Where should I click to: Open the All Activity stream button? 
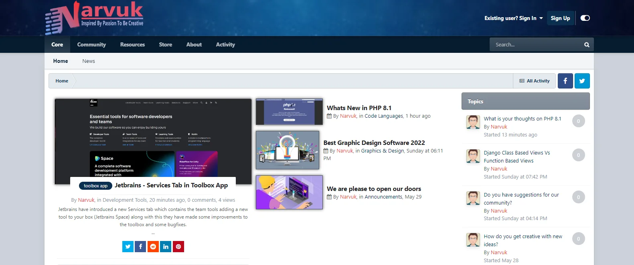[535, 81]
